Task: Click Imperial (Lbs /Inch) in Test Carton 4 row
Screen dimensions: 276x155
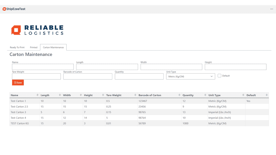Action: [x=219, y=118]
